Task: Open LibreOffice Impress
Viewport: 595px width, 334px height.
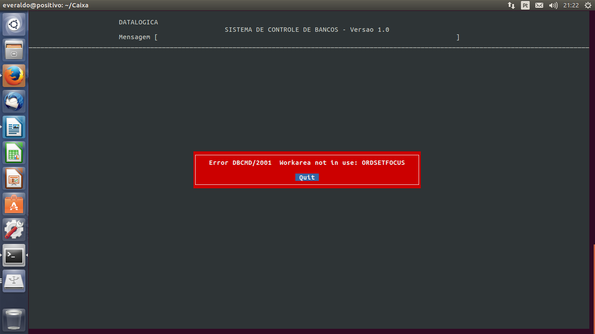Action: [14, 178]
